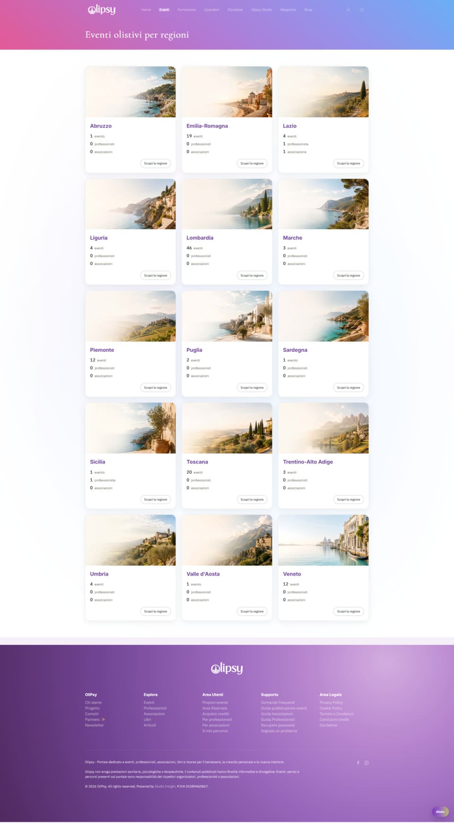This screenshot has height=823, width=454.
Task: Open Professionisti link under Esplora
Action: 155,708
